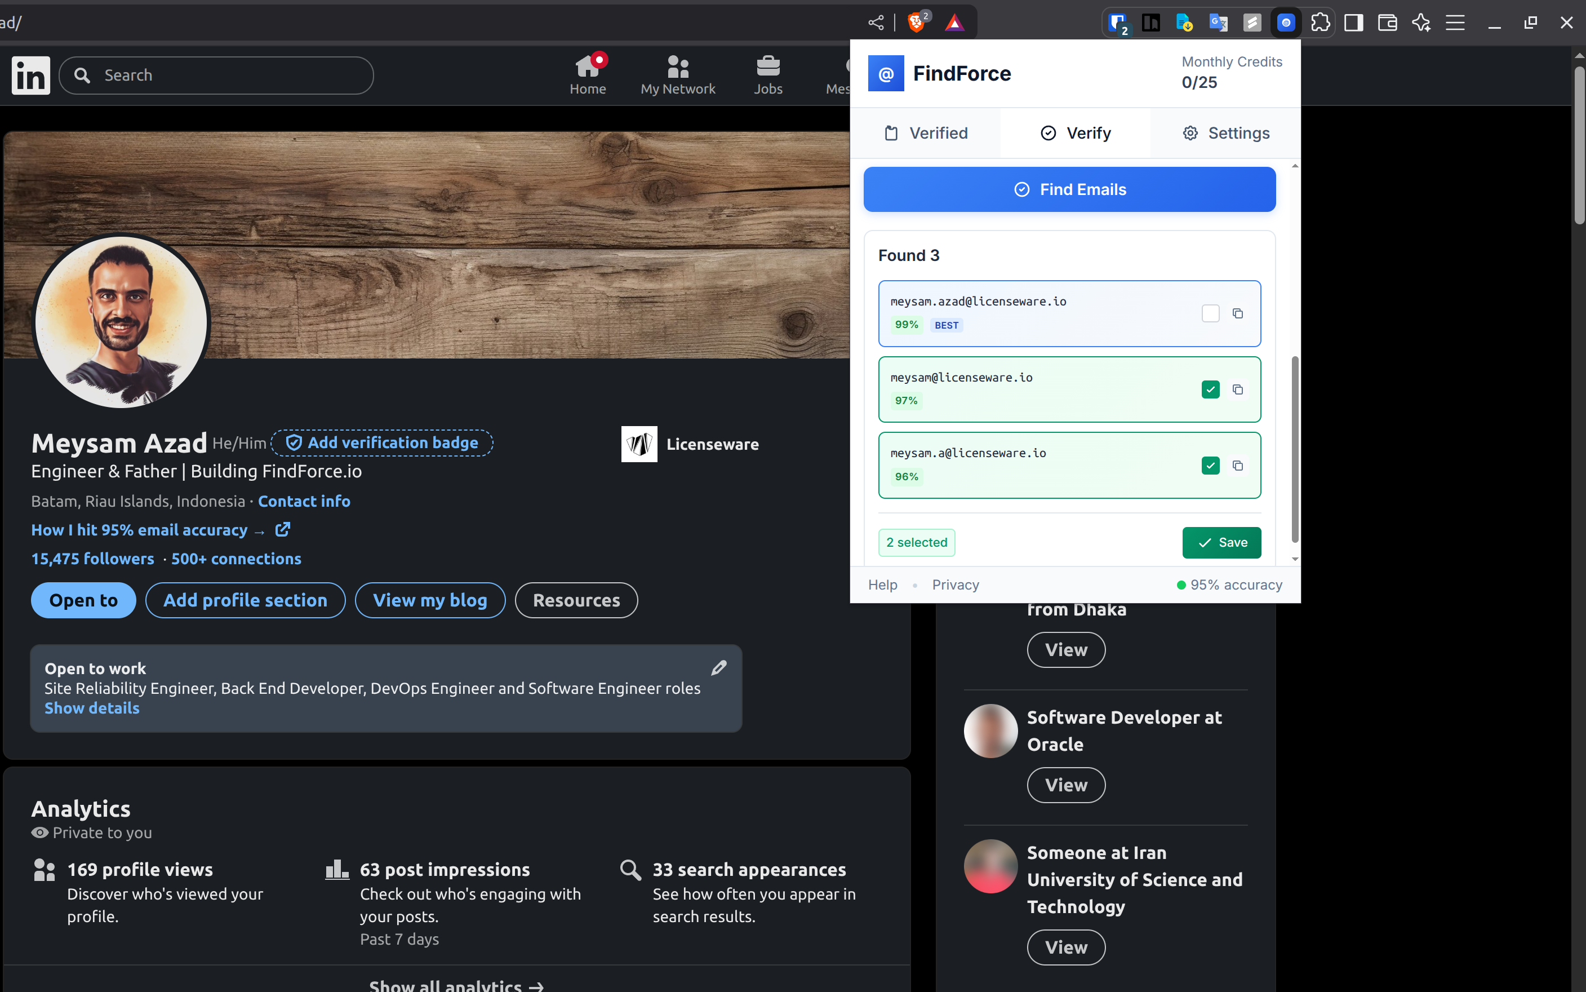Copy the meysam@licenseware.io email address
The width and height of the screenshot is (1586, 992).
(x=1237, y=389)
